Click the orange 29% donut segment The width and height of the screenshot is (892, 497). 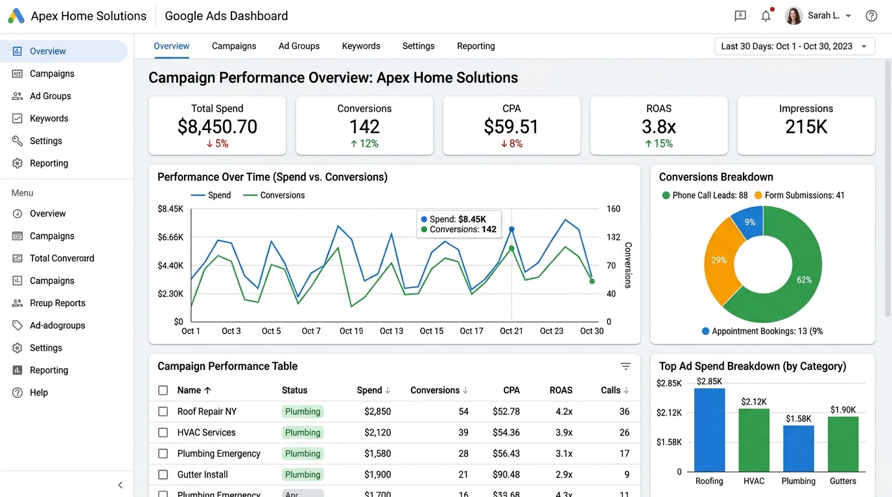[719, 260]
